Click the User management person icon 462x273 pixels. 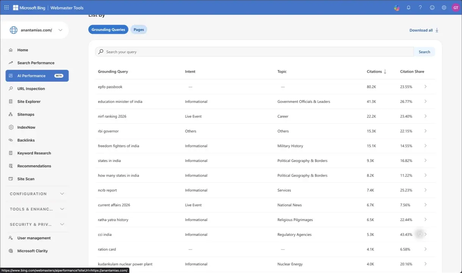tap(11, 238)
